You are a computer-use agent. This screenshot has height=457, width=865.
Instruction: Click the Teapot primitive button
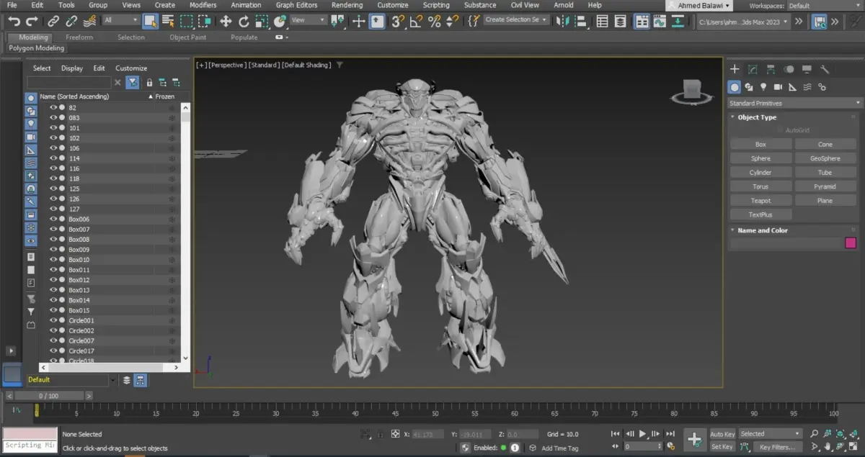click(760, 201)
